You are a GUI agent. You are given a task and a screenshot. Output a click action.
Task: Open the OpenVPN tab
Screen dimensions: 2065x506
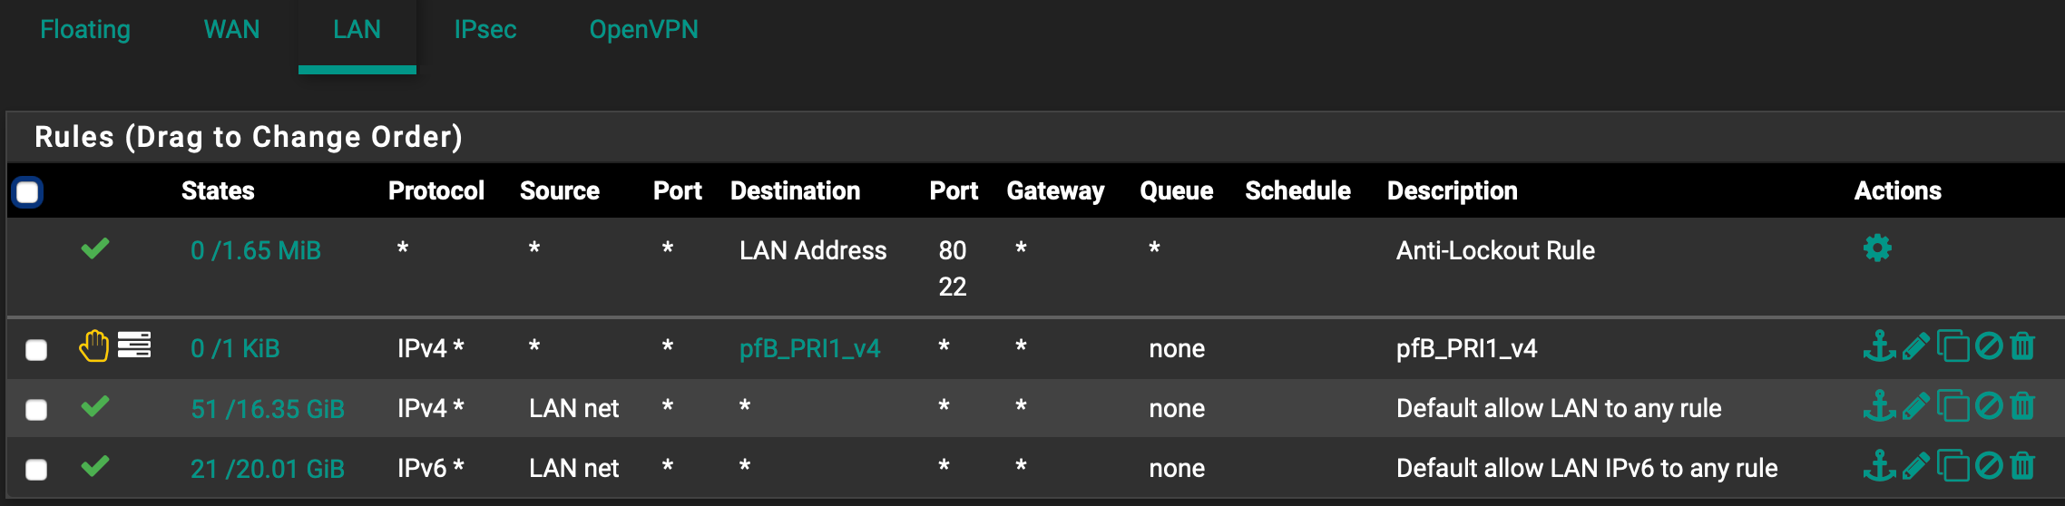click(x=643, y=30)
